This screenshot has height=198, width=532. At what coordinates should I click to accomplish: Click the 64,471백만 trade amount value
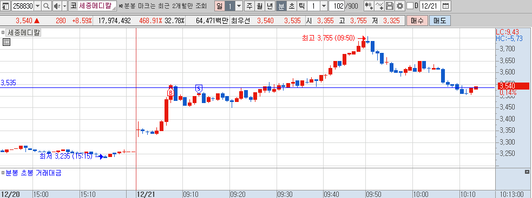pyautogui.click(x=212, y=21)
